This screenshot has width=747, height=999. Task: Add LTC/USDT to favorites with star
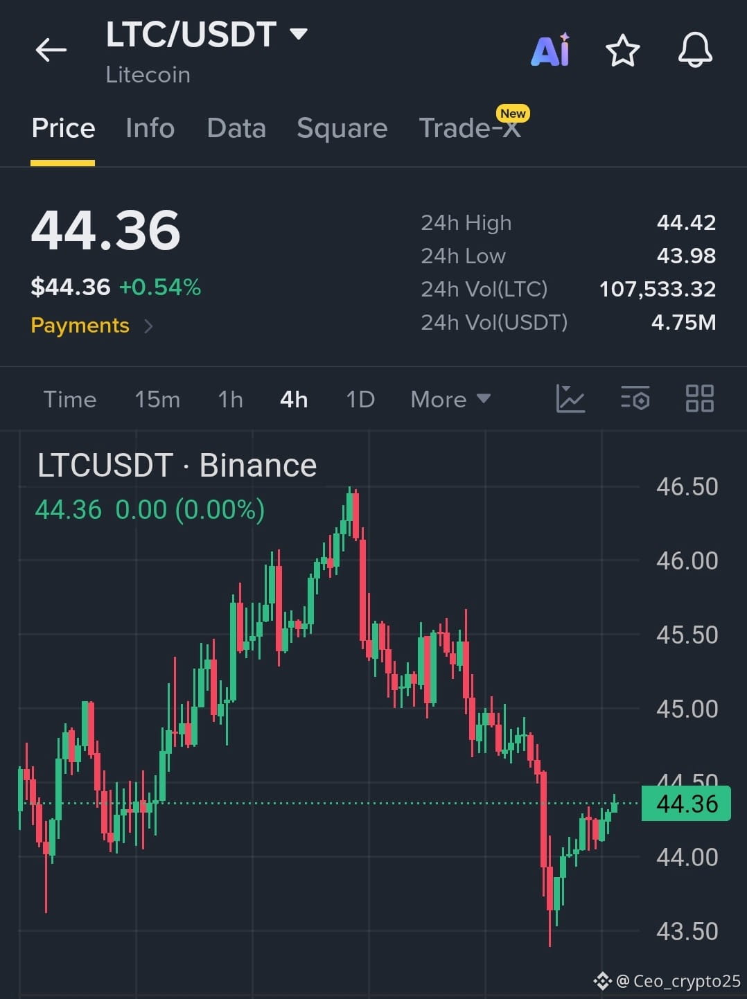coord(622,51)
